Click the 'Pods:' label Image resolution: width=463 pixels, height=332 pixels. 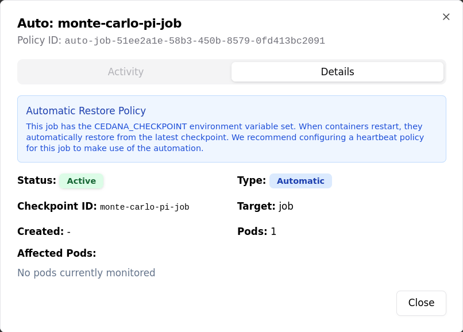pos(252,231)
